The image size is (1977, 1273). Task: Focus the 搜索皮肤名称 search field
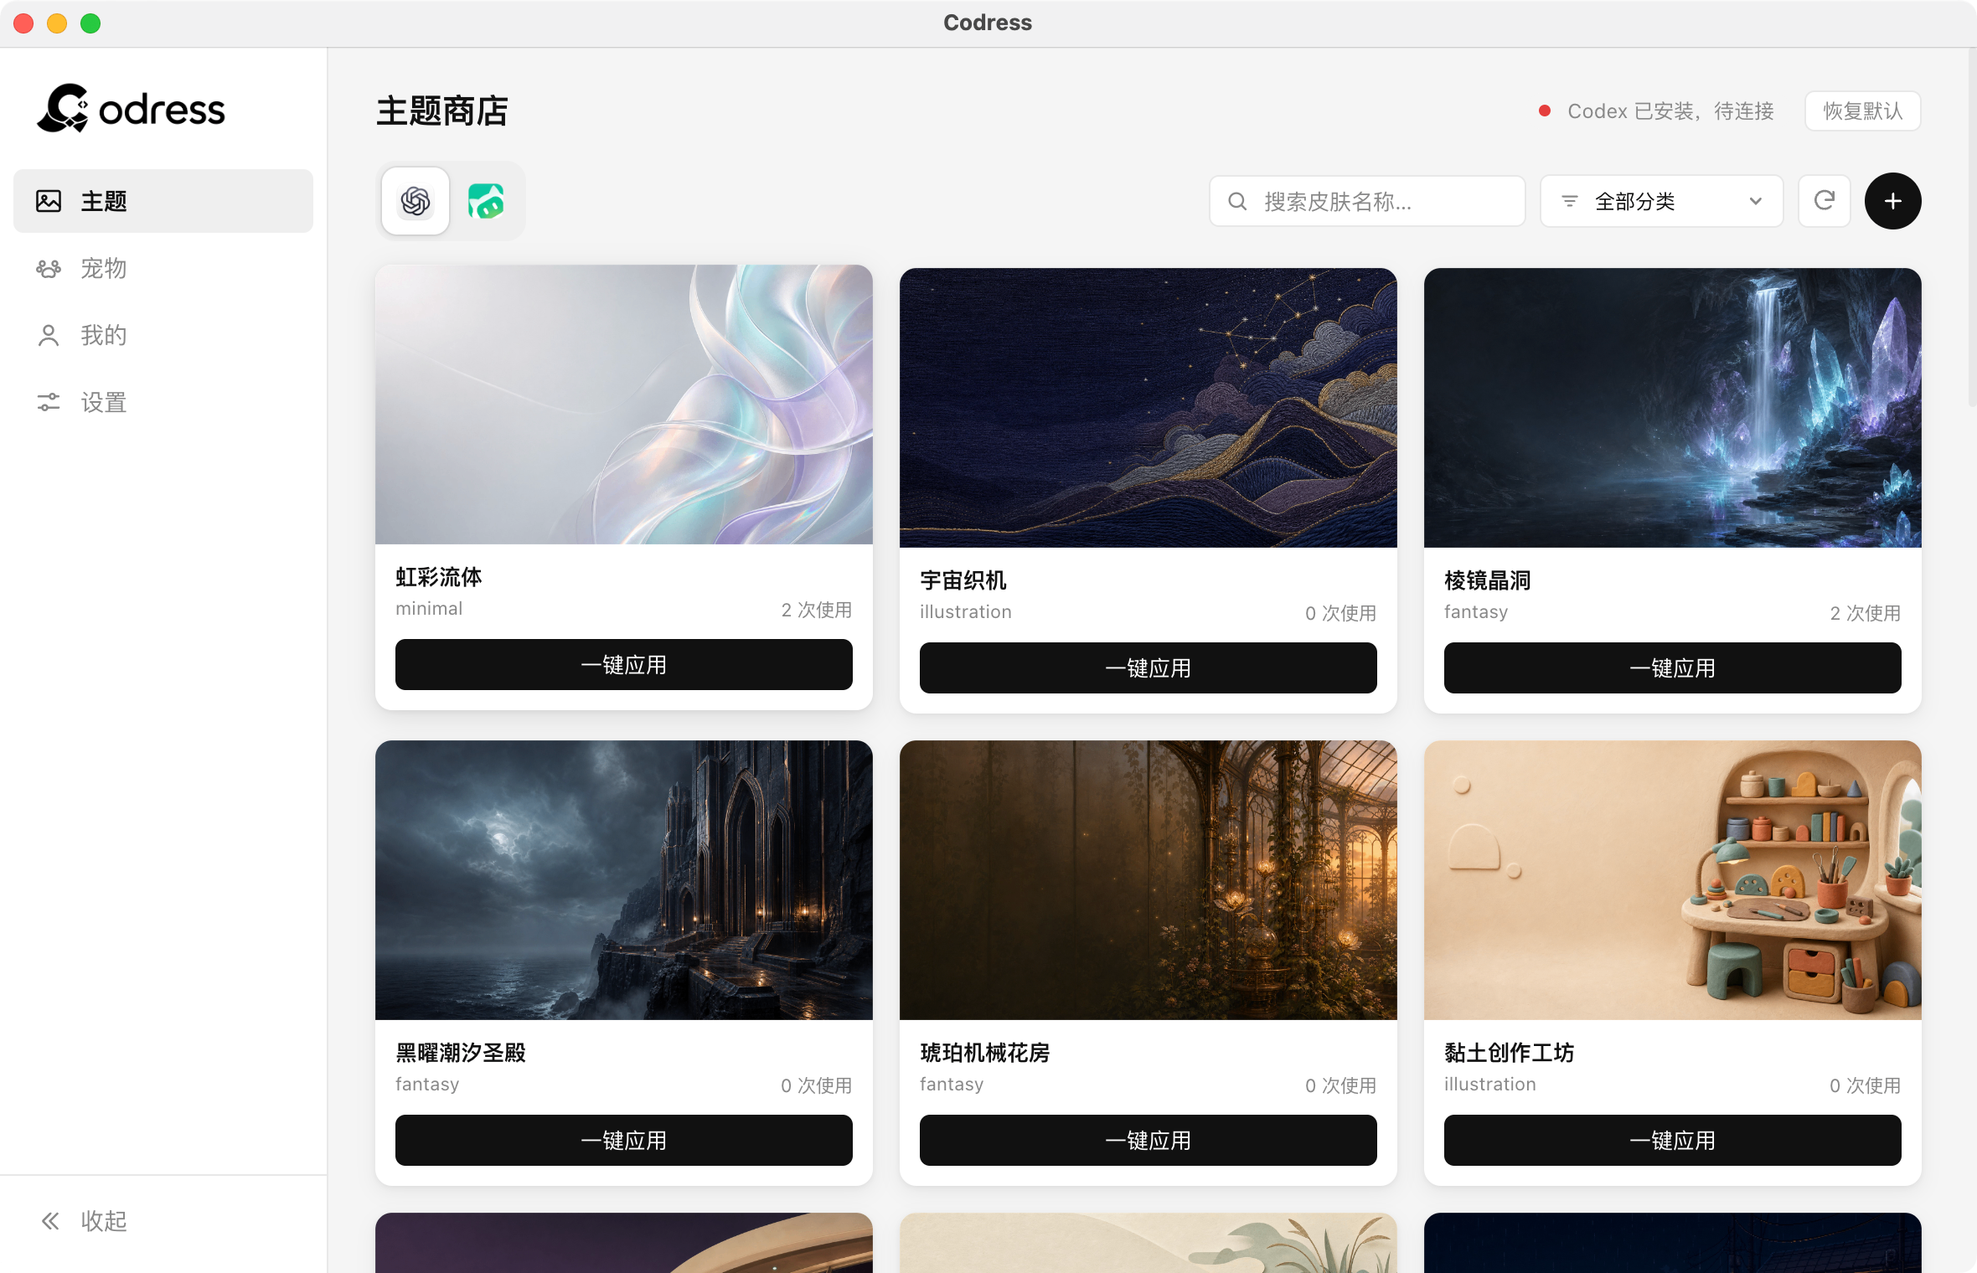pos(1367,201)
